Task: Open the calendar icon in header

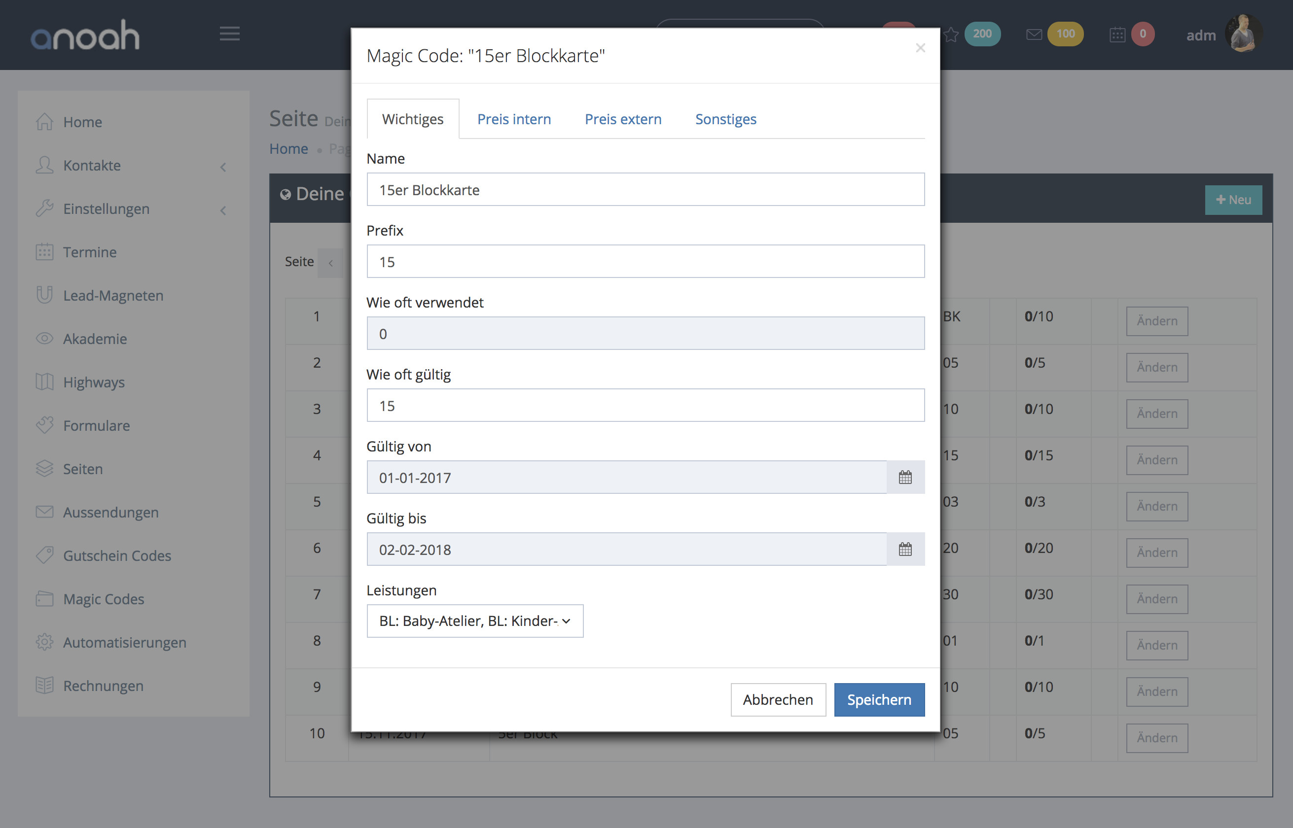Action: click(1117, 34)
